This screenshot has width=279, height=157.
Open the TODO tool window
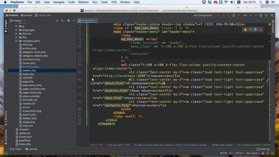[x=16, y=149]
